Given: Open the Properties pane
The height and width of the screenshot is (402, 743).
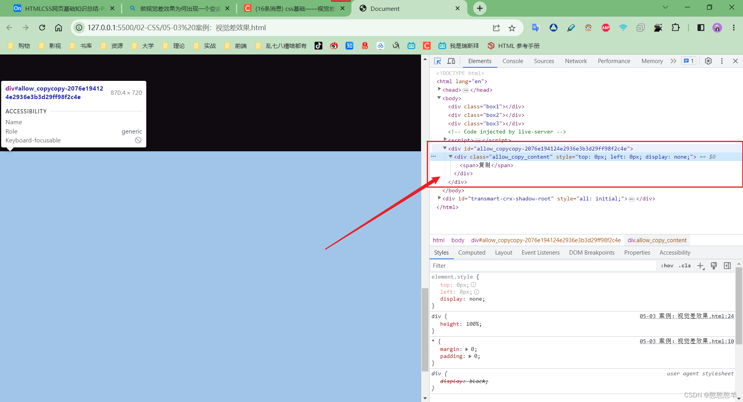Looking at the screenshot, I should tap(637, 253).
